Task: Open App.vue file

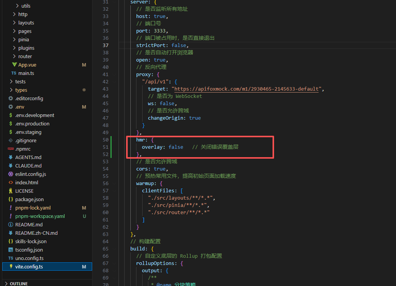Action: tap(27, 65)
